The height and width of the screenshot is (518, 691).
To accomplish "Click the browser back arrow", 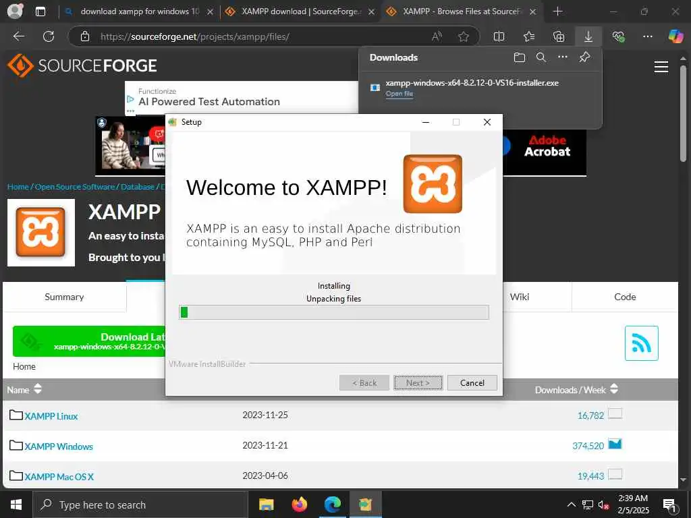I will [x=18, y=36].
